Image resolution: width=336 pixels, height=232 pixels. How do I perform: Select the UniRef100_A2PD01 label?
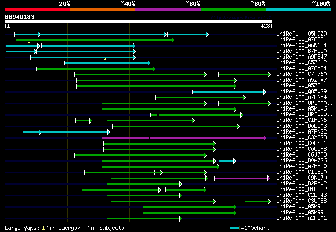(301, 218)
